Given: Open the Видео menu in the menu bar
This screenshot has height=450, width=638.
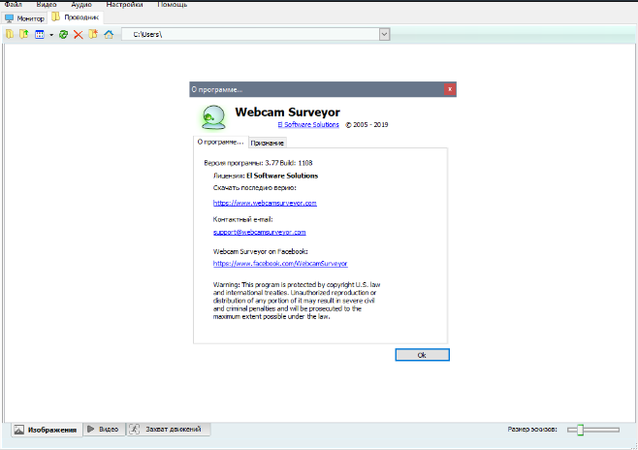Looking at the screenshot, I should pos(47,5).
